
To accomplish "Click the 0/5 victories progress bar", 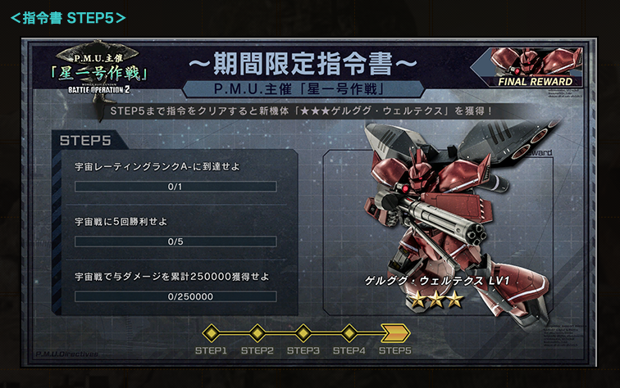I will tap(176, 241).
